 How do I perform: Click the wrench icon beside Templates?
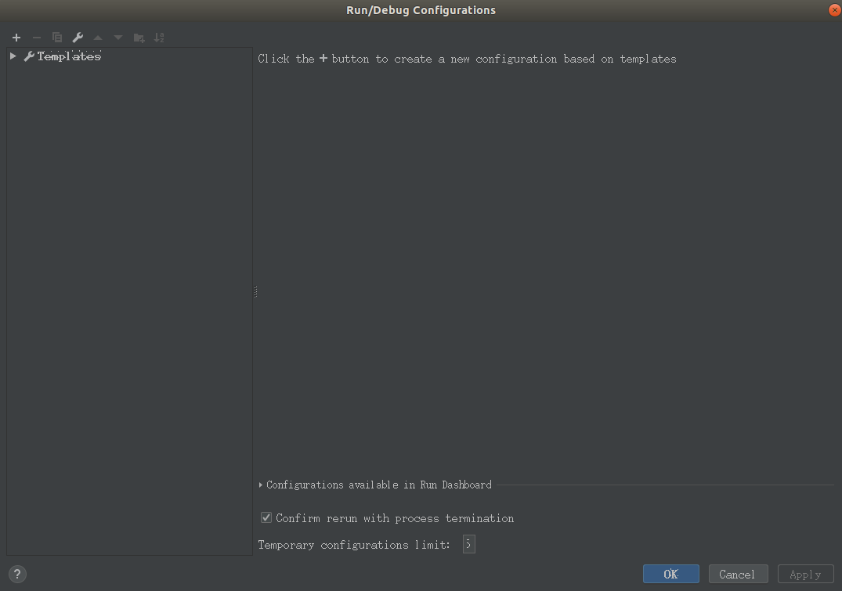pyautogui.click(x=29, y=56)
